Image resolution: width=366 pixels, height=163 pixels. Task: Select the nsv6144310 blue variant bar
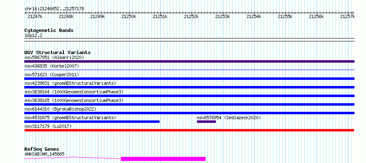pos(189,113)
